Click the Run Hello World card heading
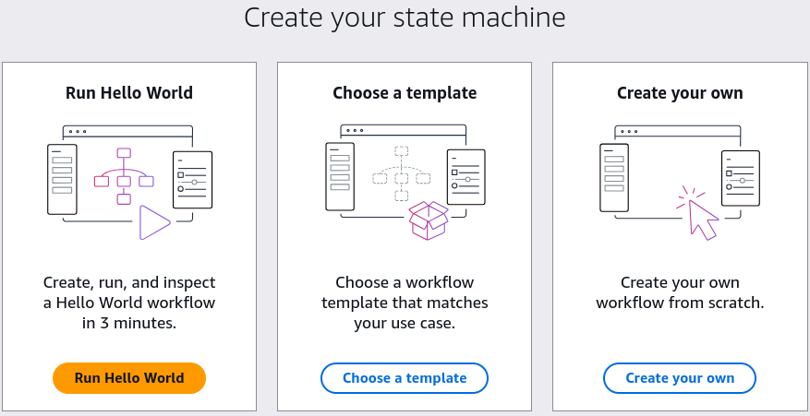This screenshot has height=416, width=810. pyautogui.click(x=129, y=93)
